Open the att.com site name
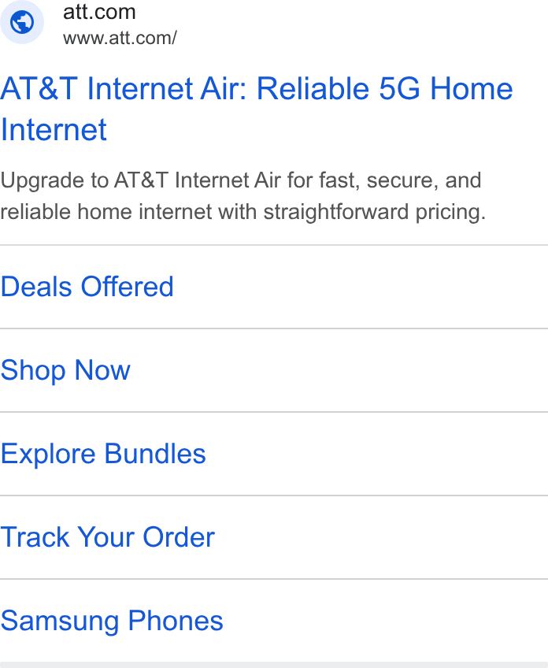This screenshot has width=548, height=668. [x=99, y=12]
